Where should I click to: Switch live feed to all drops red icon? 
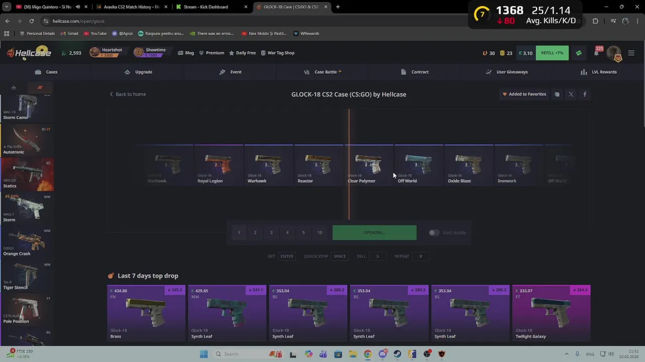(x=40, y=87)
